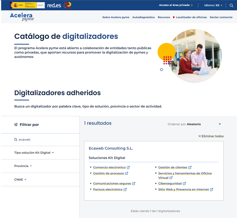Click the magnifier icon in keyword search

coord(16,139)
